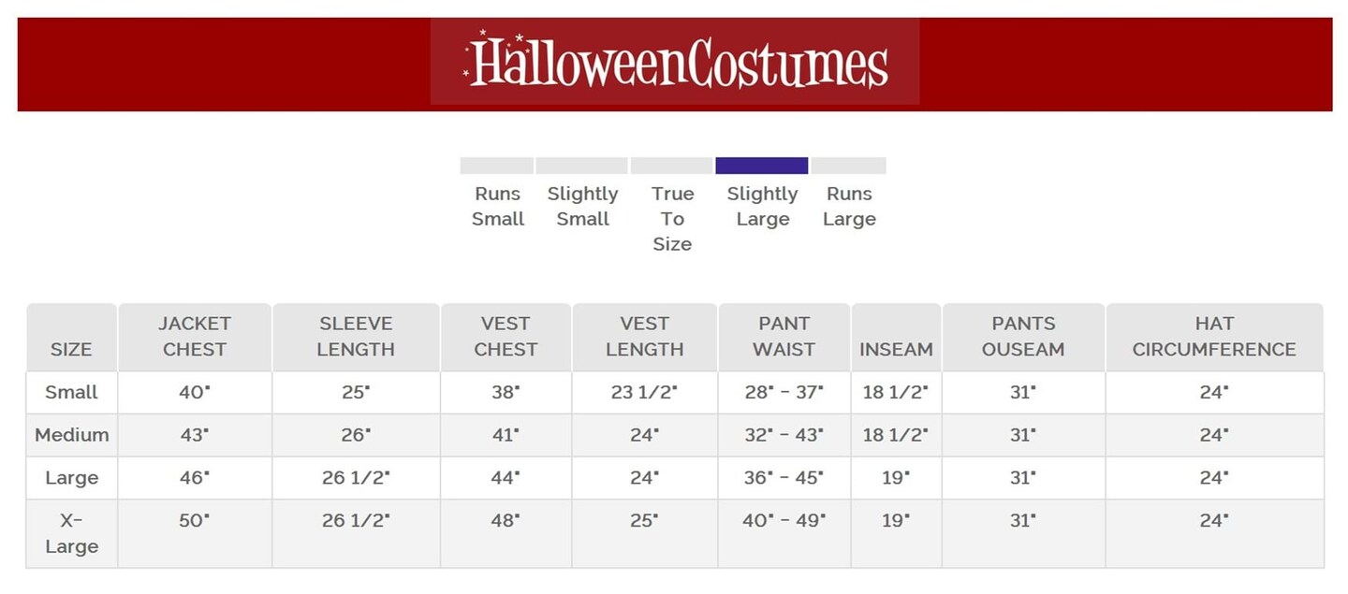The height and width of the screenshot is (594, 1348).
Task: Click the VEST LENGTH header cell
Action: click(645, 337)
